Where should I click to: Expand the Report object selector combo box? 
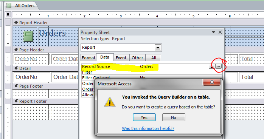point(158,48)
